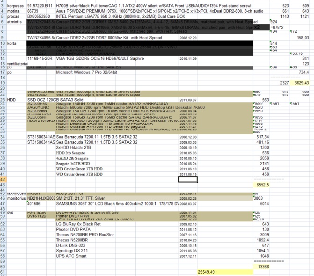Select row header 34
The image size is (314, 276).
[3, 137]
